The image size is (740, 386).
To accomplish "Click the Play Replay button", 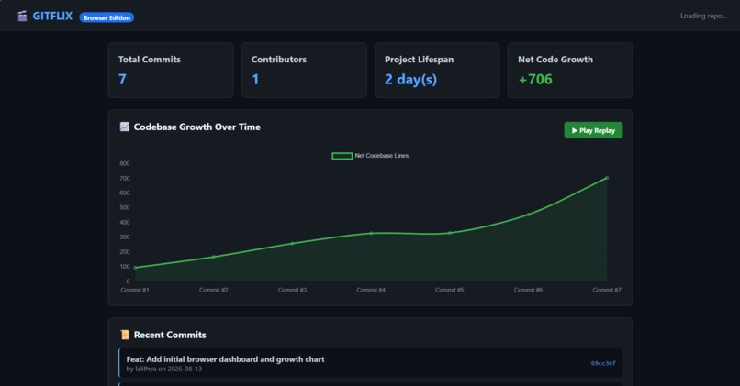I will [x=593, y=130].
